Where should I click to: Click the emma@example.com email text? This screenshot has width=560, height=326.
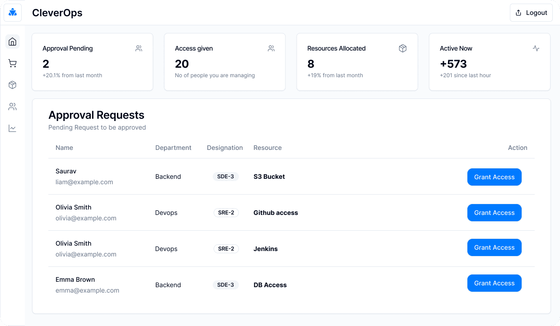(88, 290)
